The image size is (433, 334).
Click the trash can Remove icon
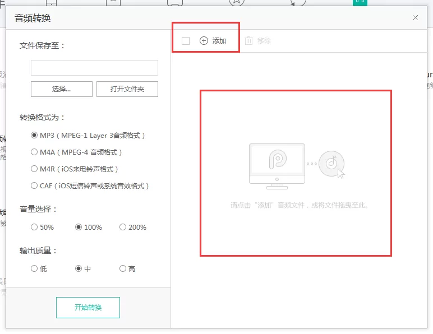click(248, 40)
